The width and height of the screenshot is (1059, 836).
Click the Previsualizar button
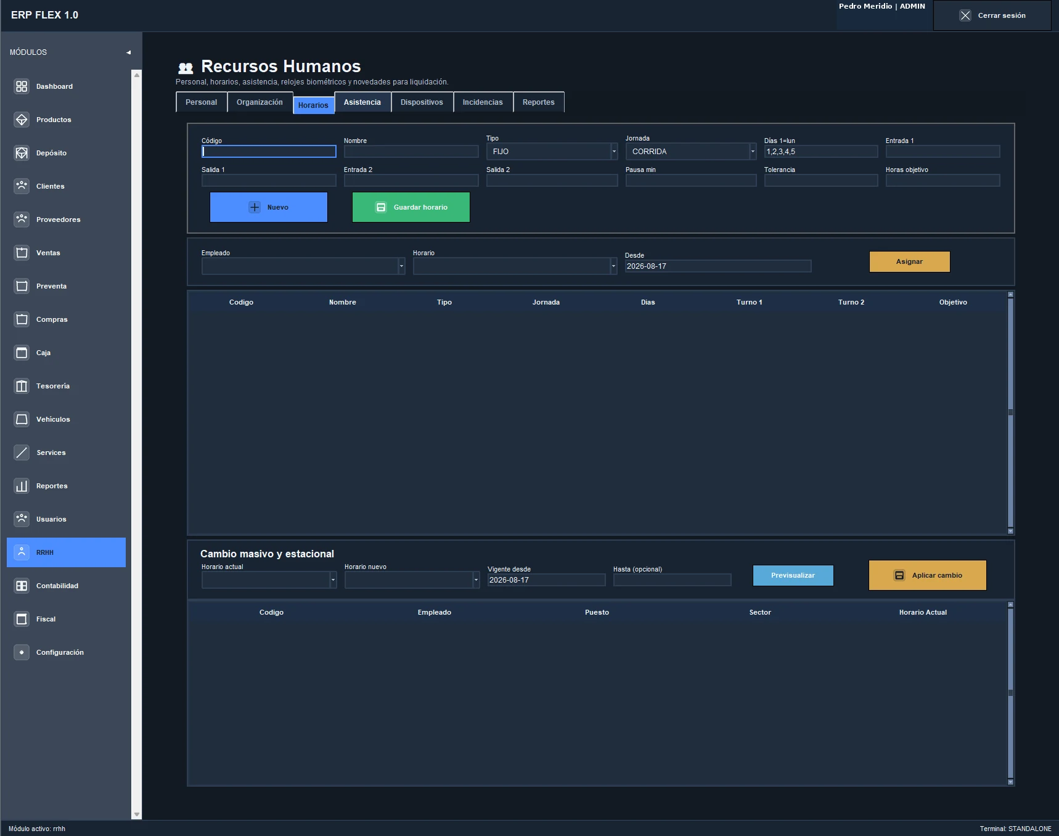793,575
